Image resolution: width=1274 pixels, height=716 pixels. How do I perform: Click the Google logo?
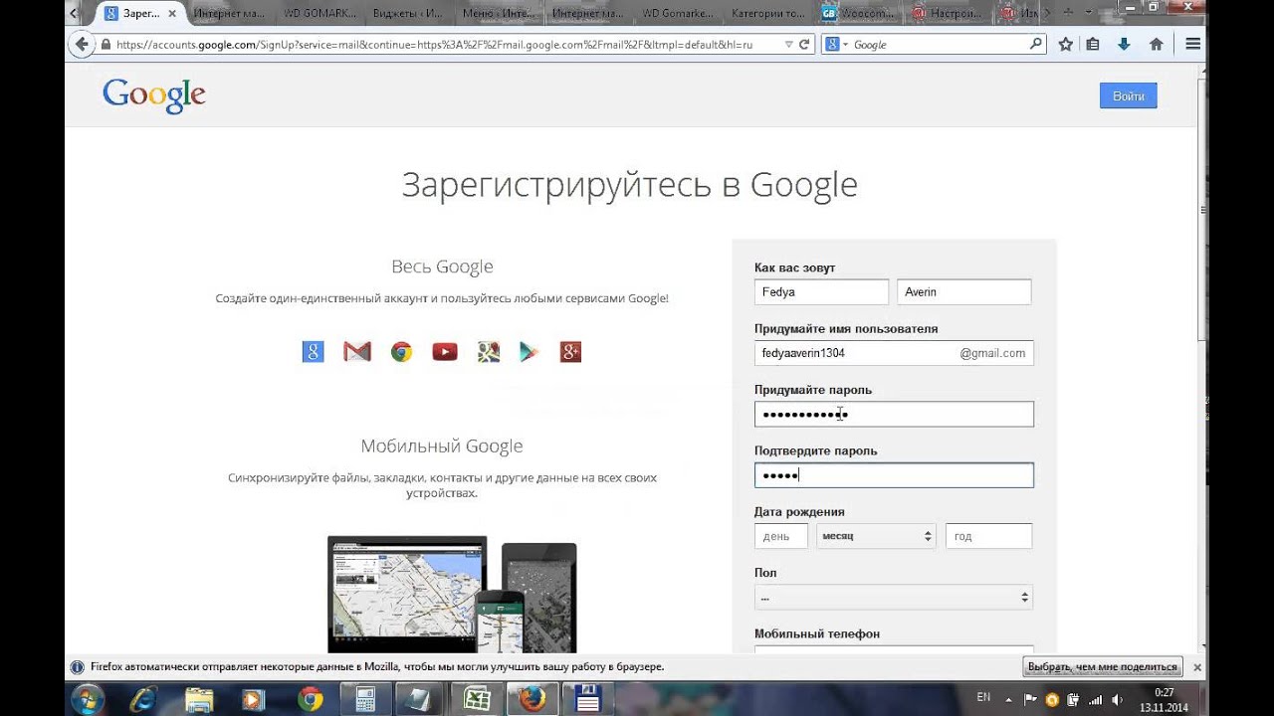click(x=154, y=95)
